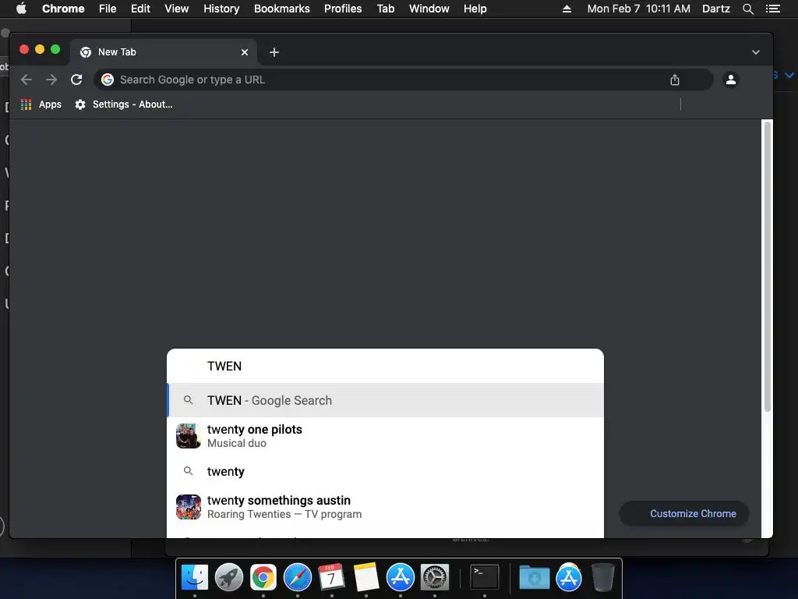The image size is (798, 599).
Task: Click the date and time in menu bar
Action: (x=639, y=9)
